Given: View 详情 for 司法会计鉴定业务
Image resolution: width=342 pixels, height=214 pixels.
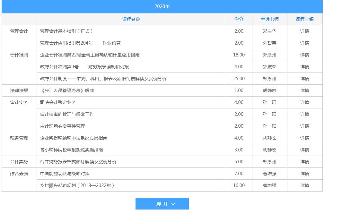Looking at the screenshot, I should tap(304, 102).
